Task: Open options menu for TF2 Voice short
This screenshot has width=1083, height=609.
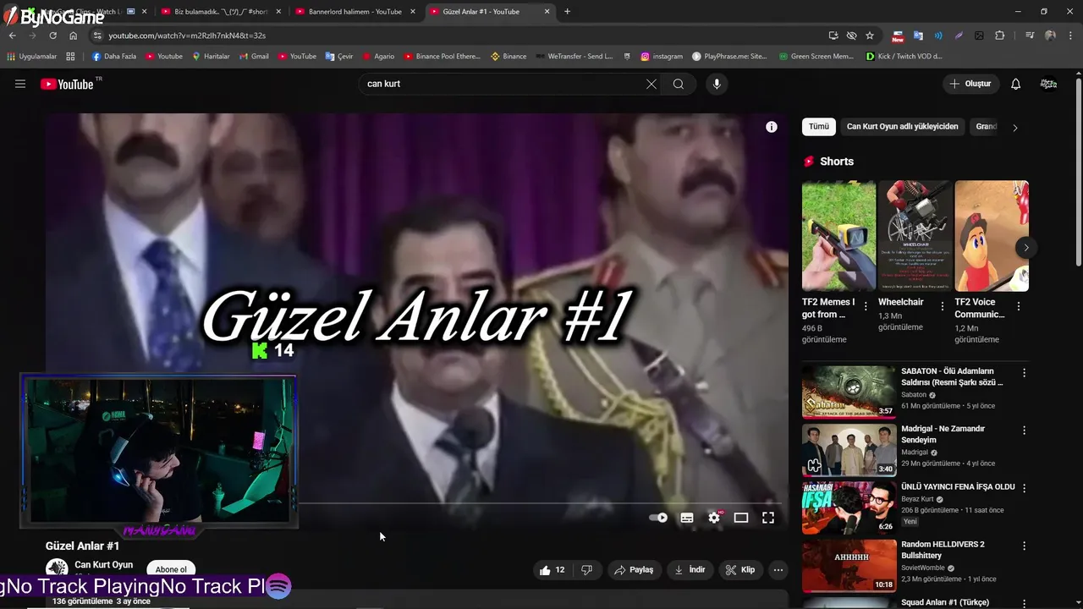Action: click(1019, 307)
